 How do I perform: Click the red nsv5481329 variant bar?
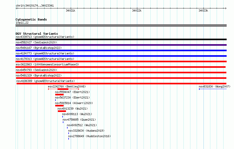pyautogui.click(x=121, y=78)
